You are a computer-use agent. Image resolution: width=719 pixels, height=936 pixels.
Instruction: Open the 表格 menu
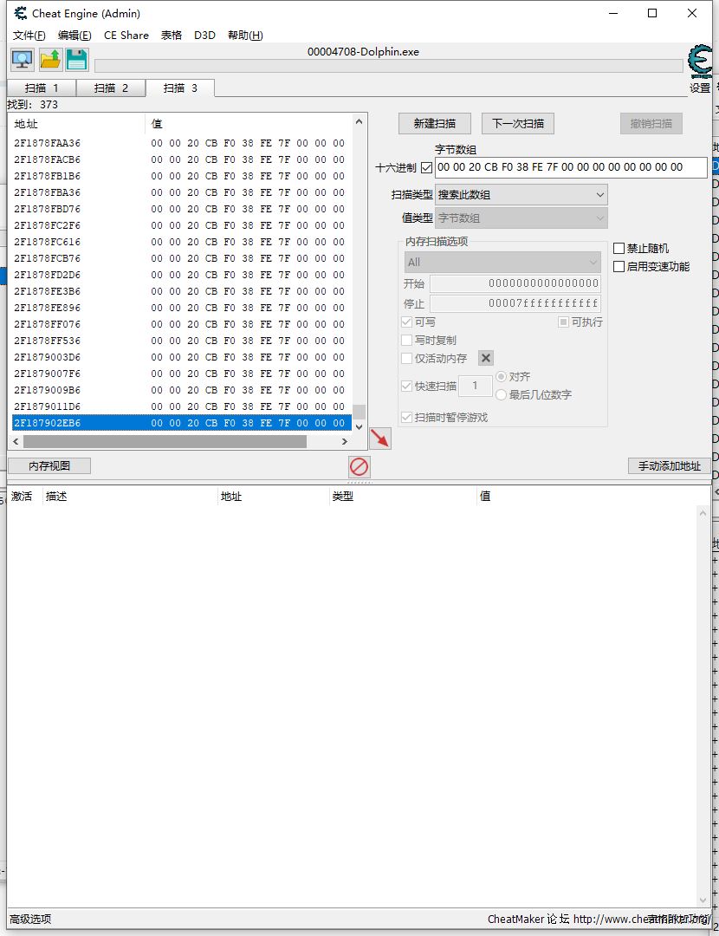171,36
